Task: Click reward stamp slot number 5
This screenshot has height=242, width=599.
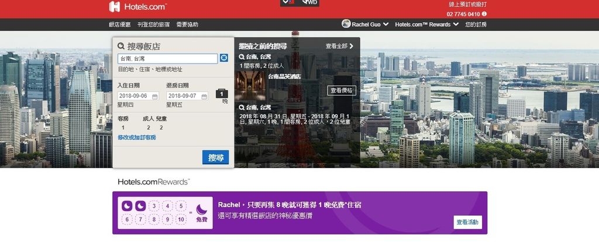Action: [181, 206]
